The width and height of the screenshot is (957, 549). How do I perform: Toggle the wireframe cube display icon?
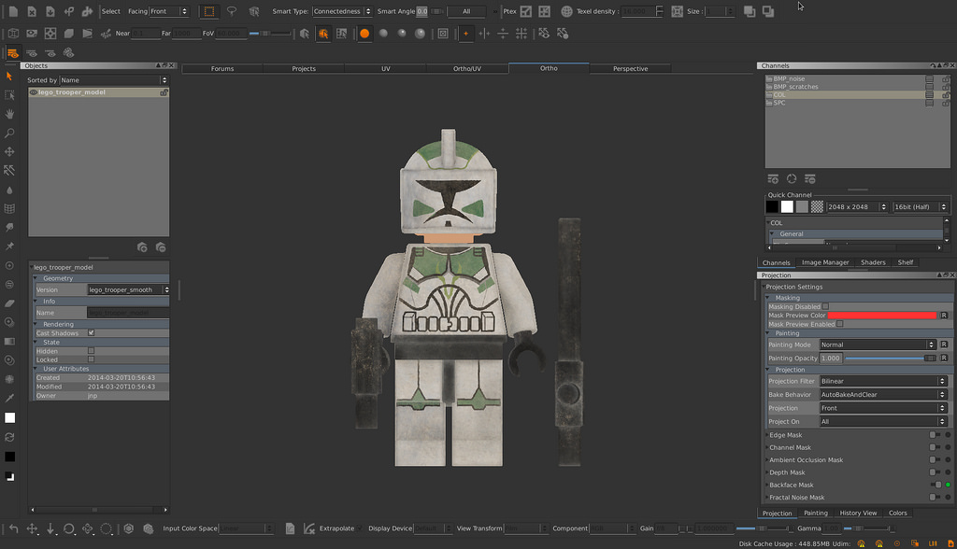[x=13, y=34]
